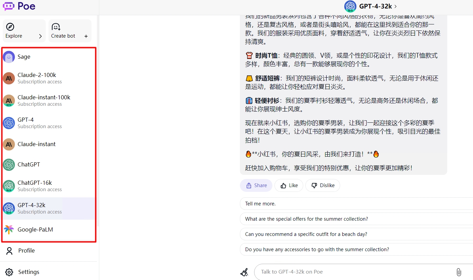Click the Poe logo icon
This screenshot has width=473, height=280.
click(9, 6)
